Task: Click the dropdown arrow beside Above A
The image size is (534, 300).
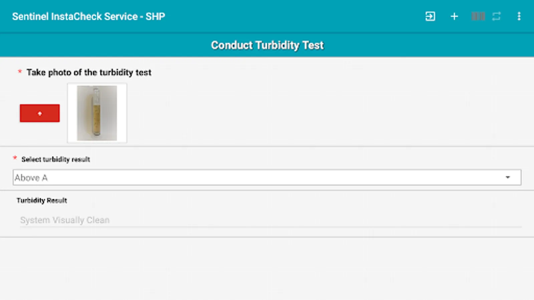Action: pyautogui.click(x=508, y=177)
